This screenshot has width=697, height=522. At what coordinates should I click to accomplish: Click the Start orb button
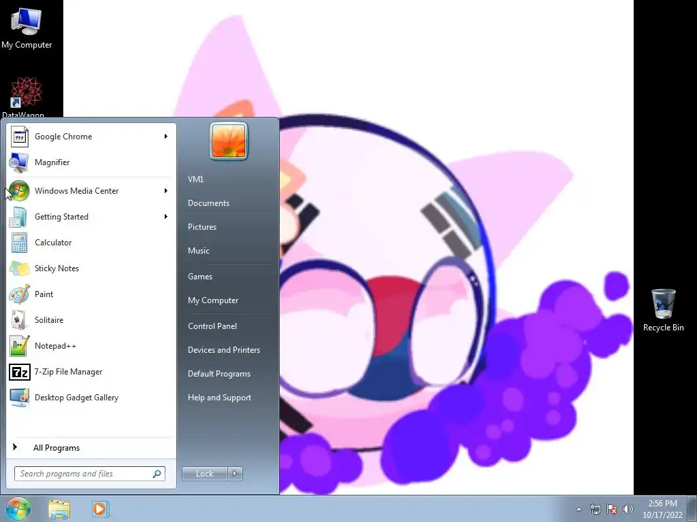tap(18, 508)
